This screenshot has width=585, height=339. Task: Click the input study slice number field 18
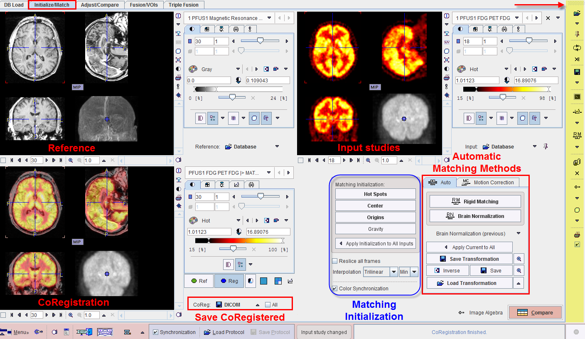tap(472, 41)
